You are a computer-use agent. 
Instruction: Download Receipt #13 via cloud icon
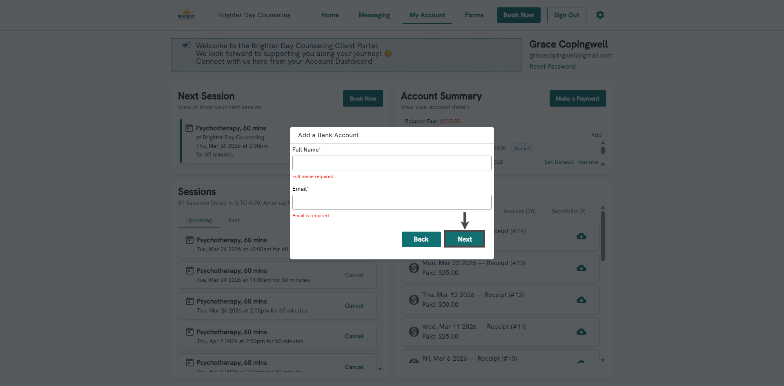581,268
